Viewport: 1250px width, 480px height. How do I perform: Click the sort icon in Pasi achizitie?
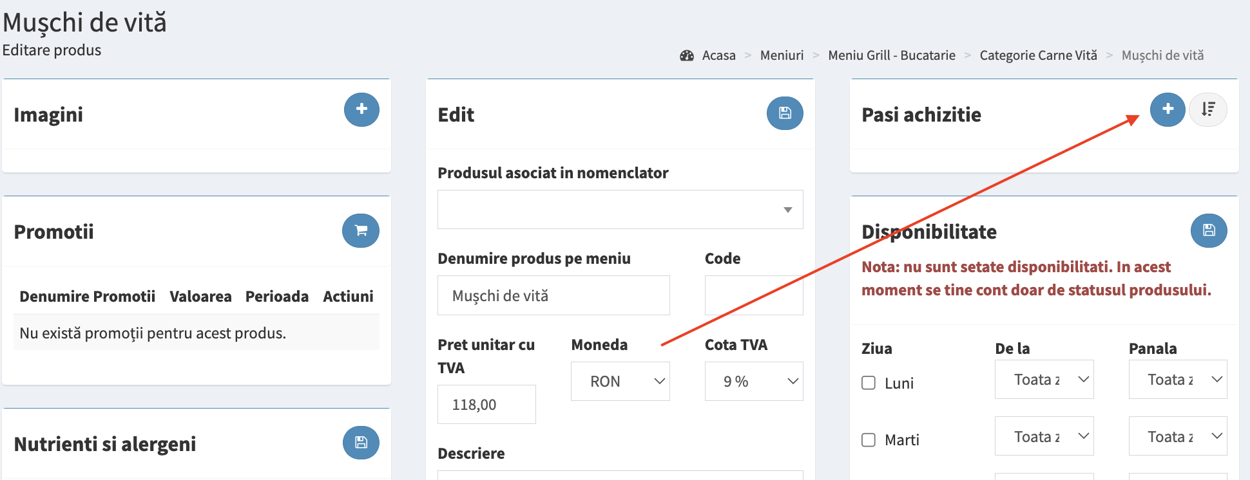tap(1207, 109)
